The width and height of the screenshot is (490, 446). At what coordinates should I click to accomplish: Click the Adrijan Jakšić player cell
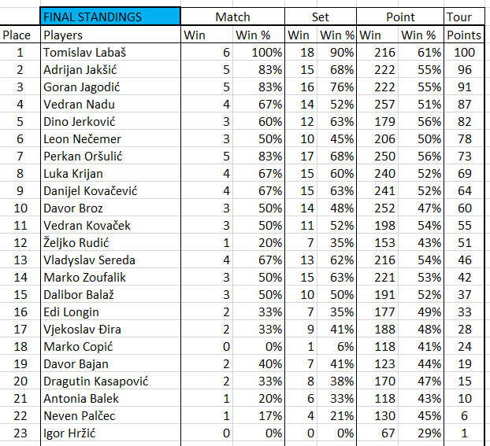[x=110, y=69]
